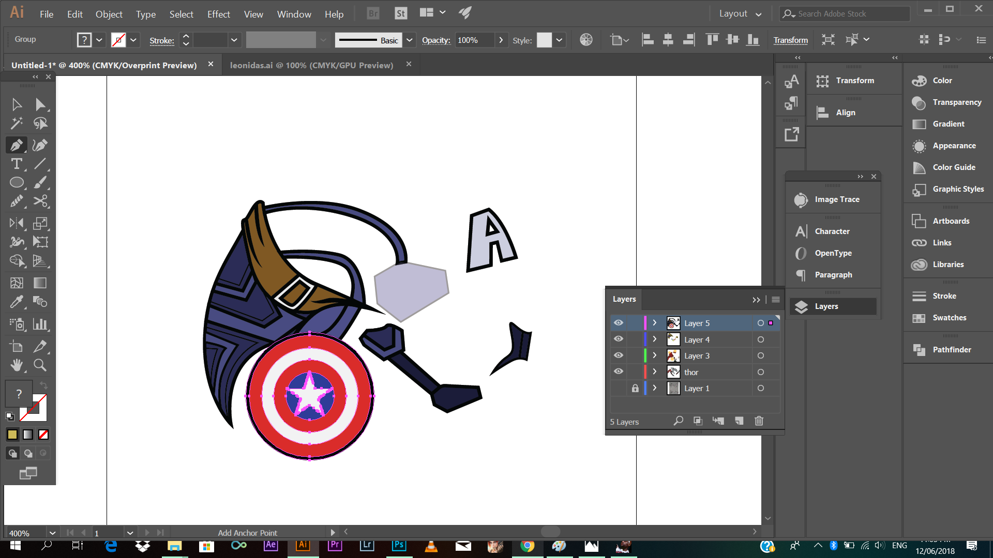Click the Asset Export panel icon
This screenshot has height=558, width=993.
point(791,135)
